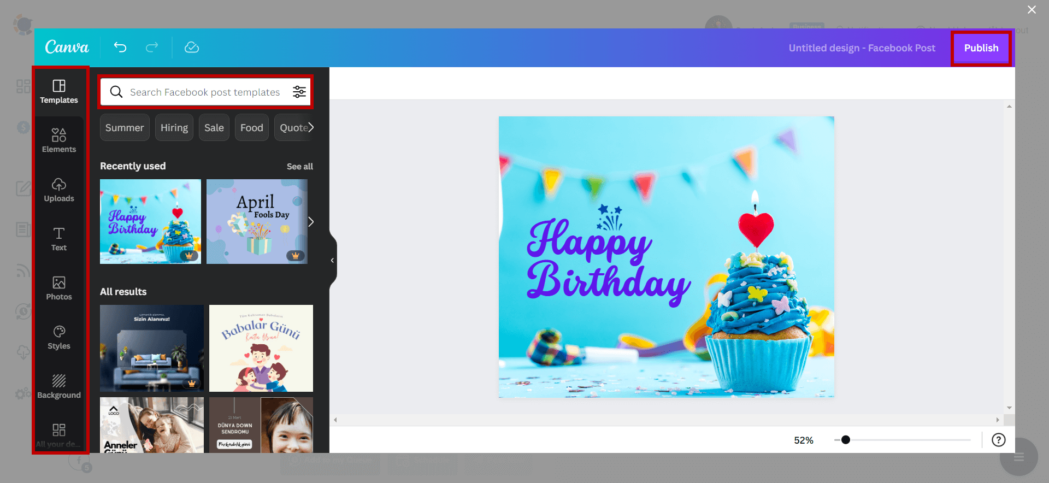This screenshot has width=1049, height=483.
Task: Open the Background sidebar tab
Action: (59, 386)
